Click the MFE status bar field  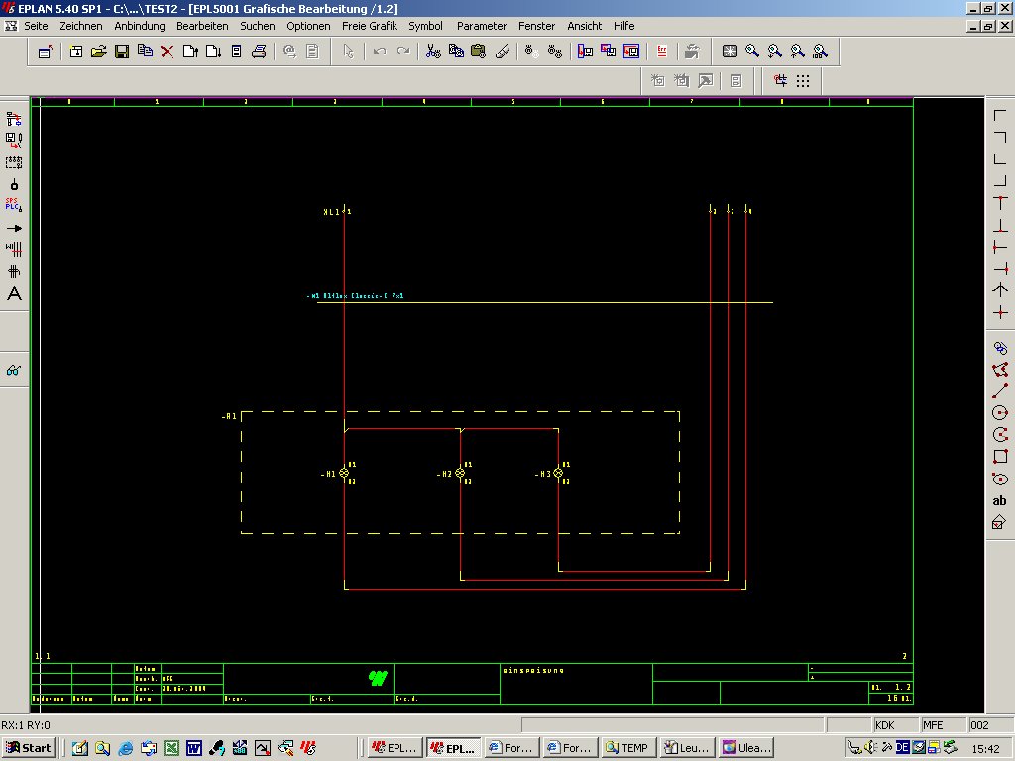[x=943, y=725]
